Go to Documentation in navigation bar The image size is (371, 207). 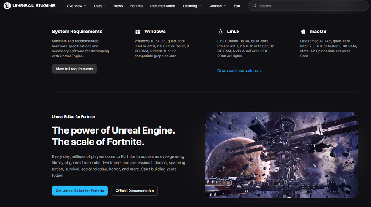(162, 6)
